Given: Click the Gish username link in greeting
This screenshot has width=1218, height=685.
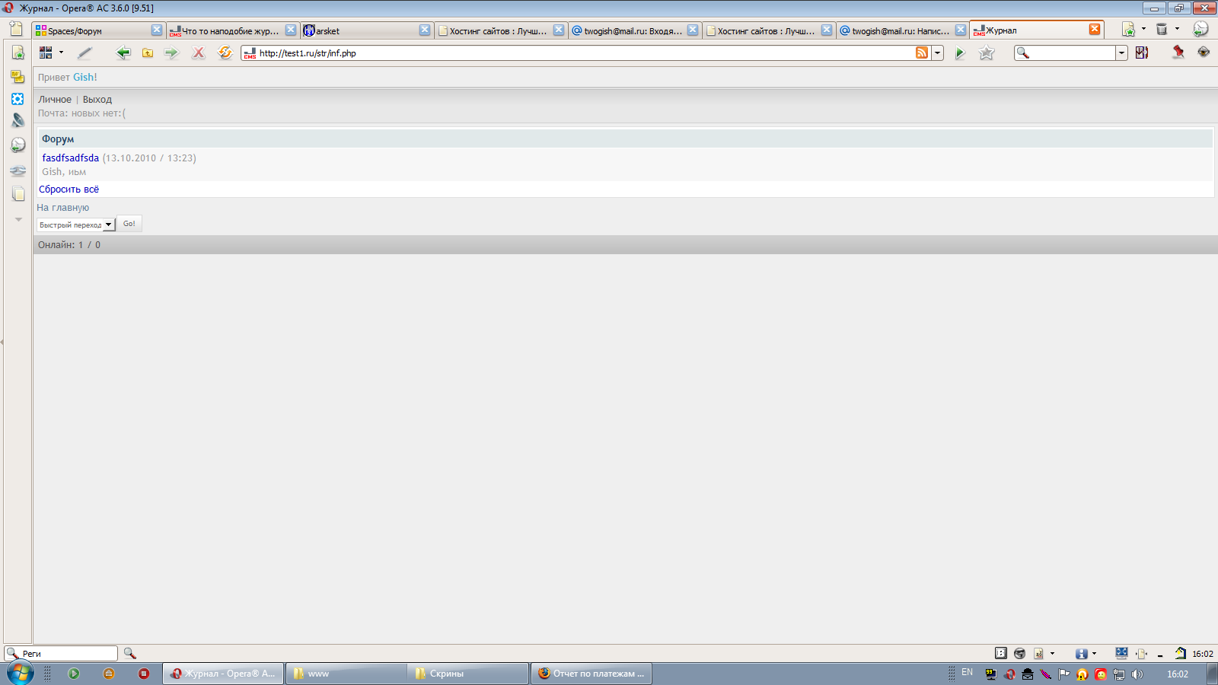Looking at the screenshot, I should 85,78.
